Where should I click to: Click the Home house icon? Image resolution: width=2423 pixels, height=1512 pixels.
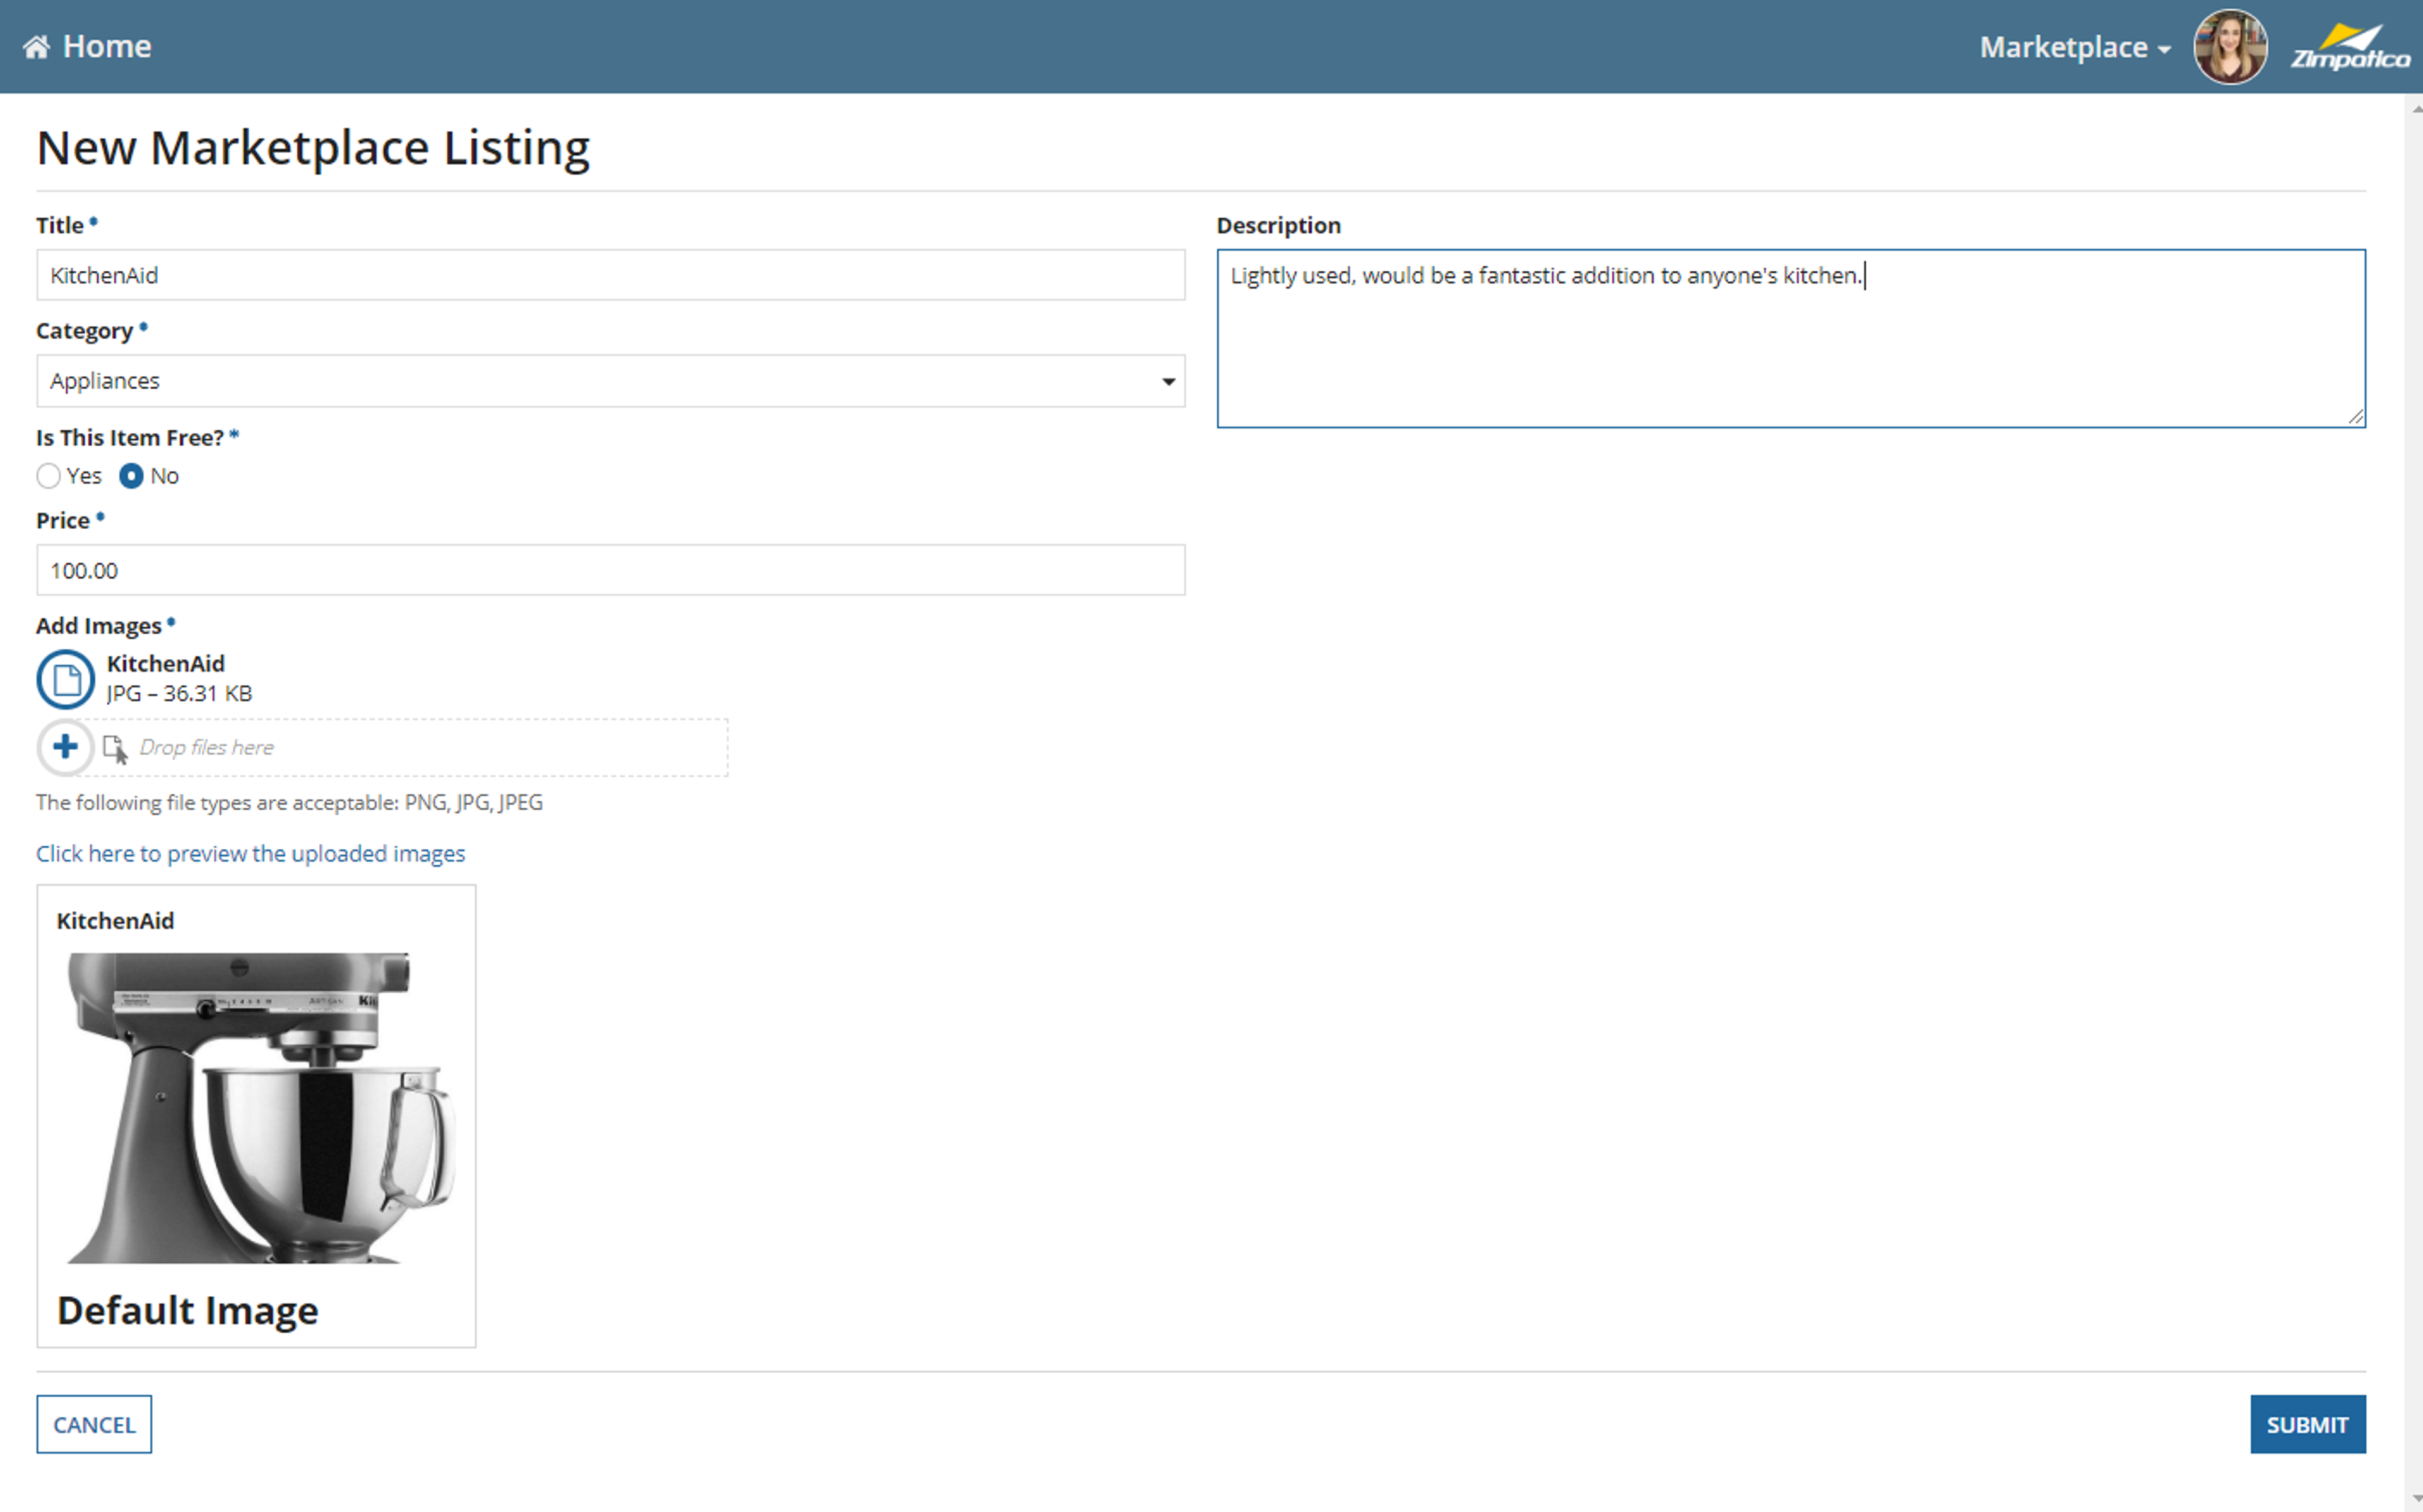coord(36,47)
